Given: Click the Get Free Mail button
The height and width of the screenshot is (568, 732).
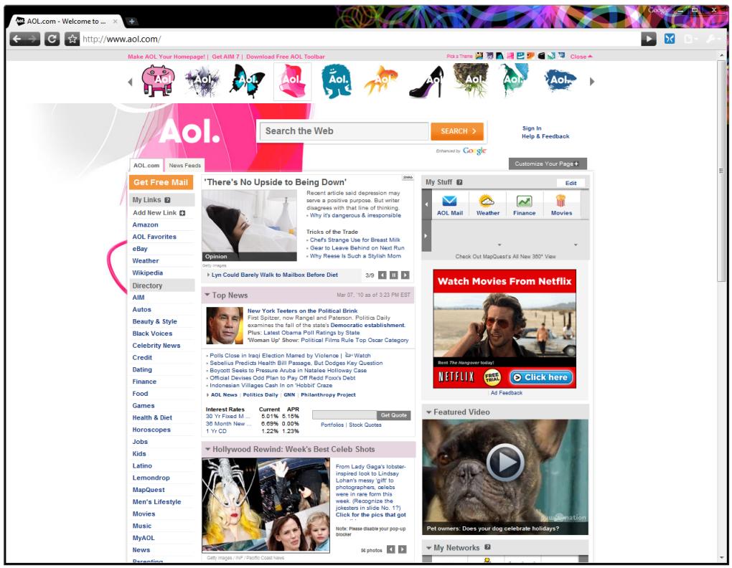Looking at the screenshot, I should 161,182.
